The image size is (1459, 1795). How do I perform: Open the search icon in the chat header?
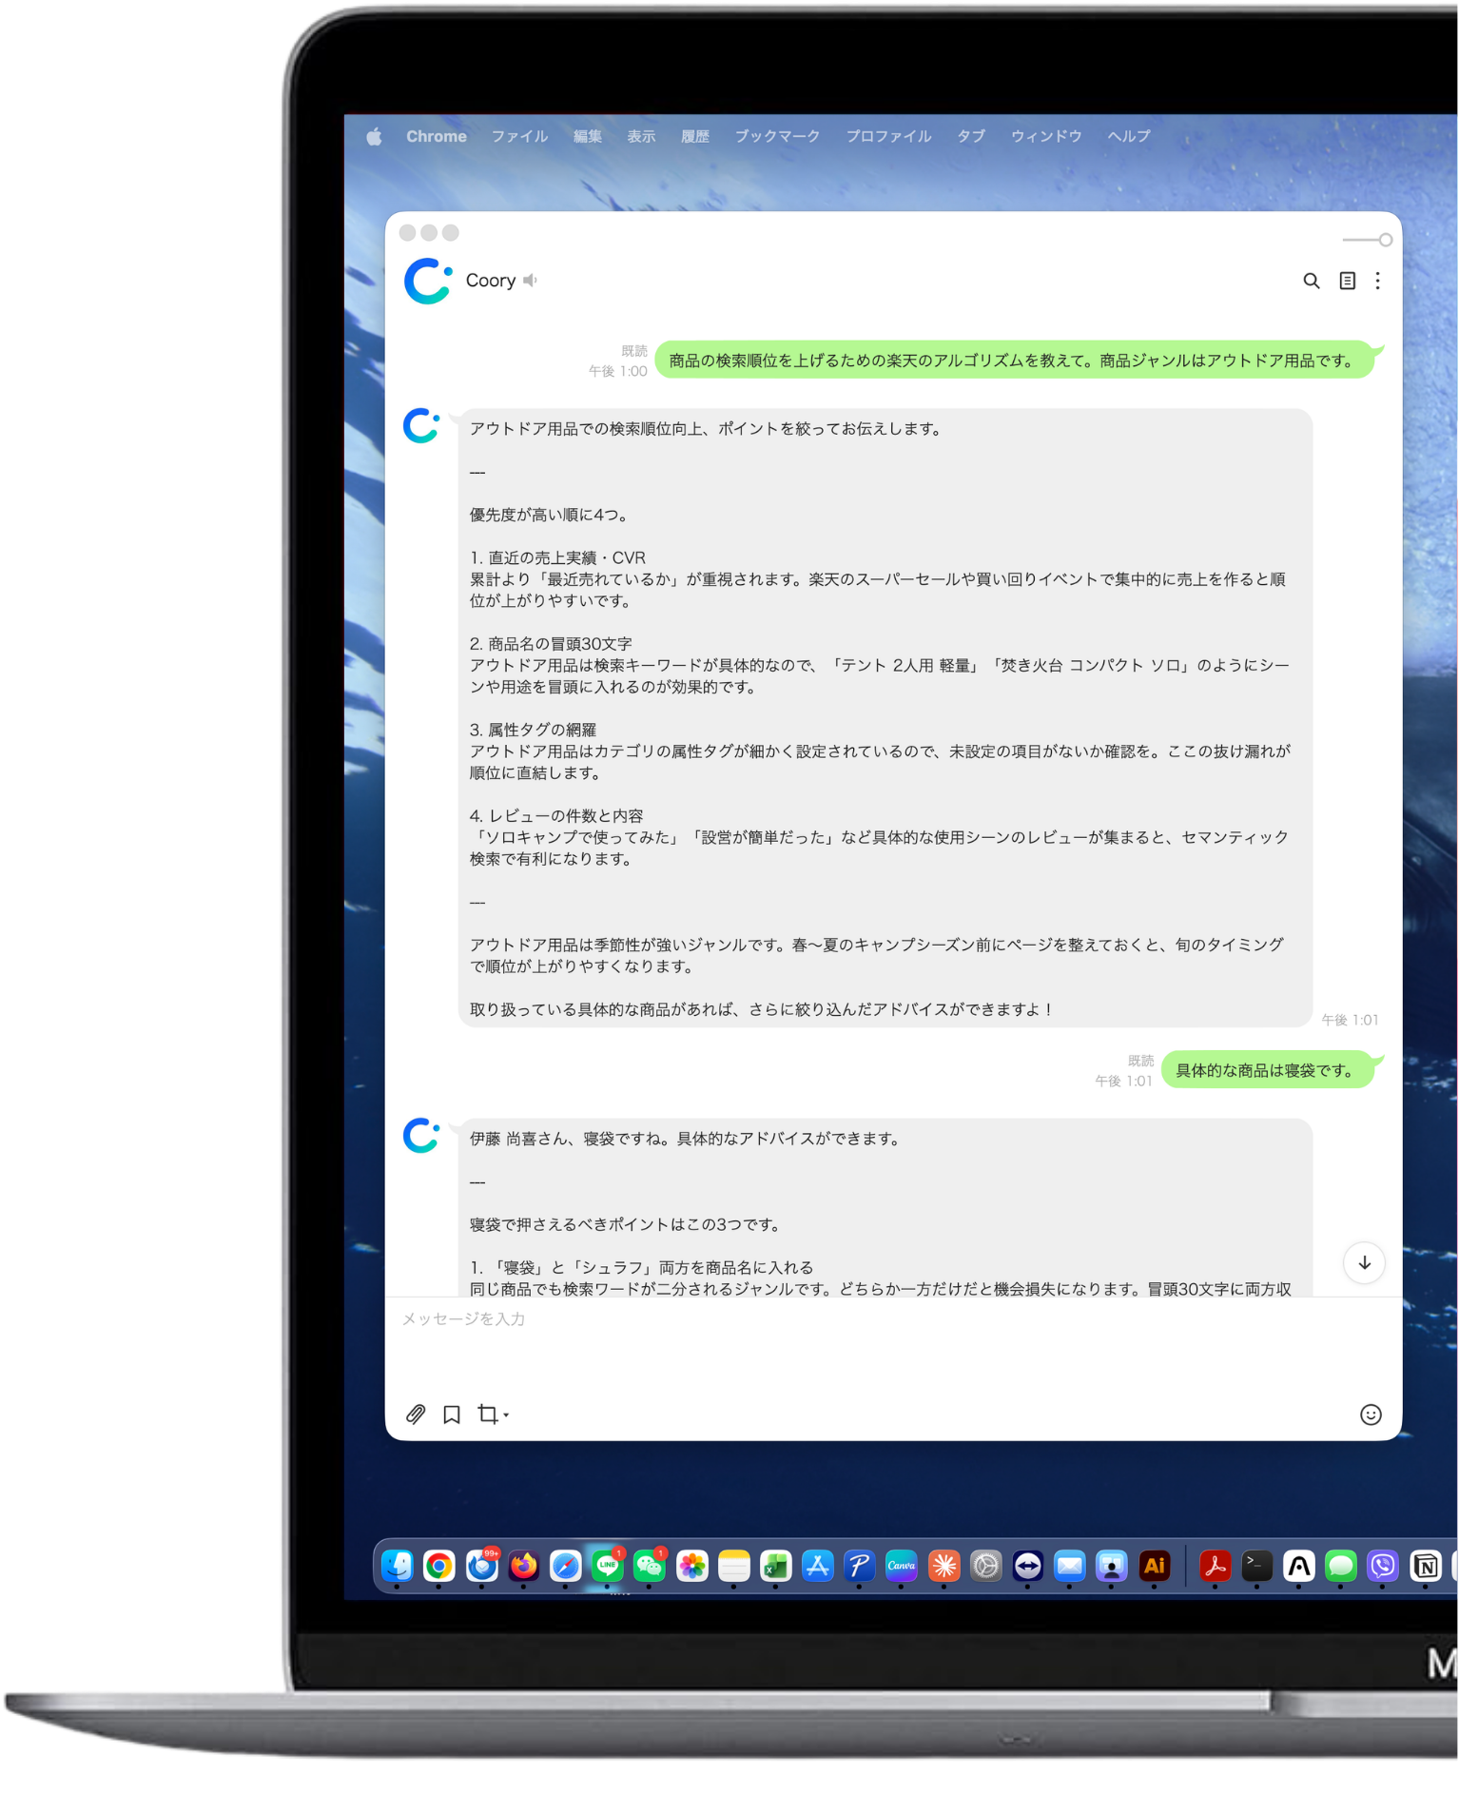tap(1311, 281)
